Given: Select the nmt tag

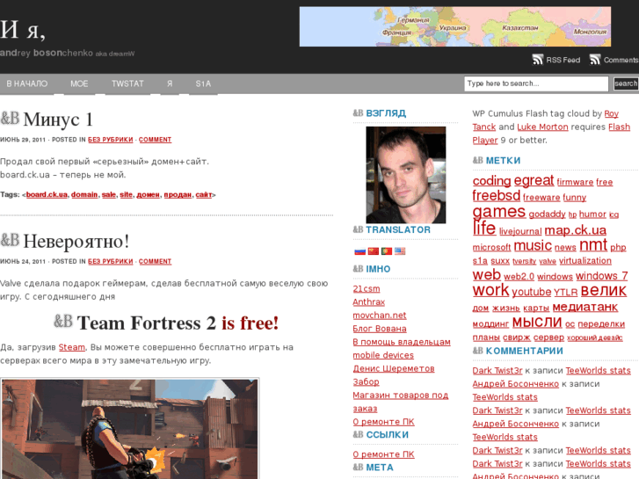Looking at the screenshot, I should coord(593,245).
